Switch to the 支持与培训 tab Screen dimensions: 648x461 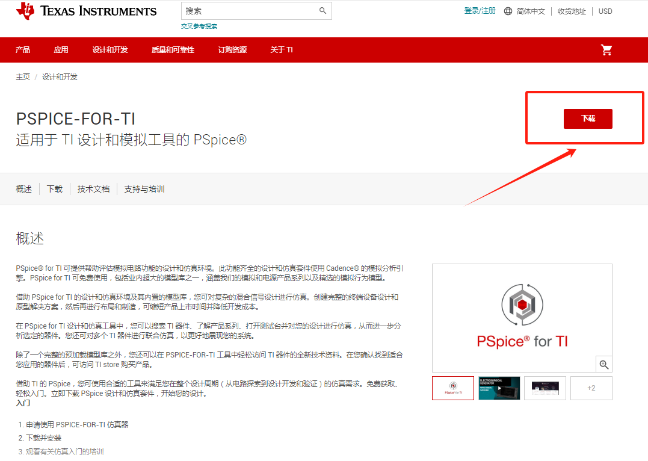point(144,189)
